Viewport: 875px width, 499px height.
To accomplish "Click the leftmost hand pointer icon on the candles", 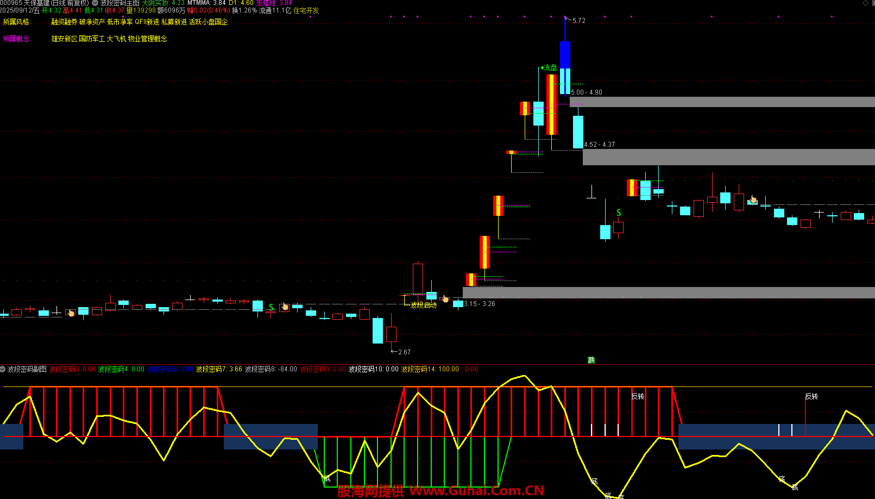I will pos(71,313).
